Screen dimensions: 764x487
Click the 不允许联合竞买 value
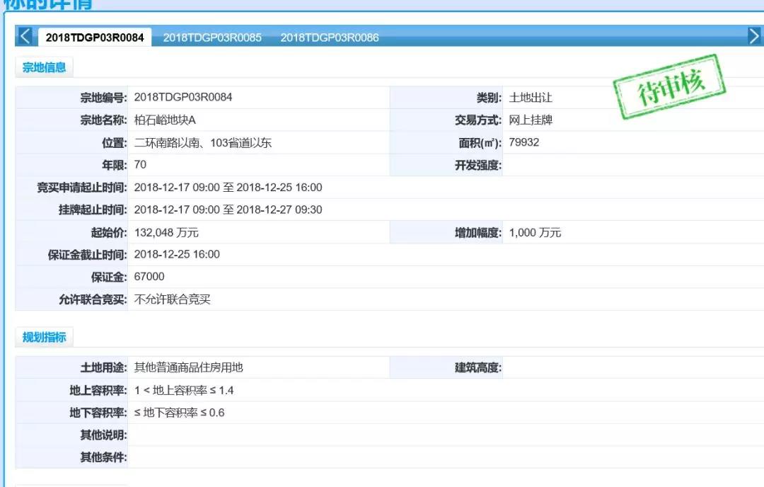coord(172,299)
